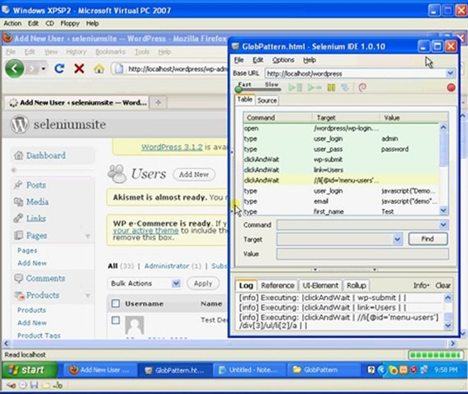Click the Media sidebar icon
Screen dimensions: 468x394
click(18, 202)
